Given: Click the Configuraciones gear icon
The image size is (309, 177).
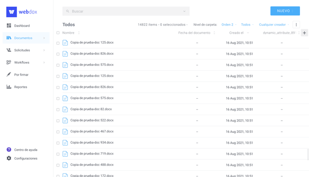Looking at the screenshot, I should coord(9,158).
